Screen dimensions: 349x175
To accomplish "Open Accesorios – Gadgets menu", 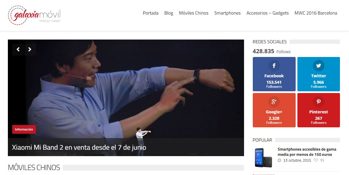I will pyautogui.click(x=268, y=13).
